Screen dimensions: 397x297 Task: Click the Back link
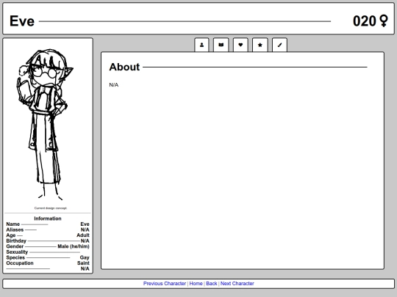[212, 283]
